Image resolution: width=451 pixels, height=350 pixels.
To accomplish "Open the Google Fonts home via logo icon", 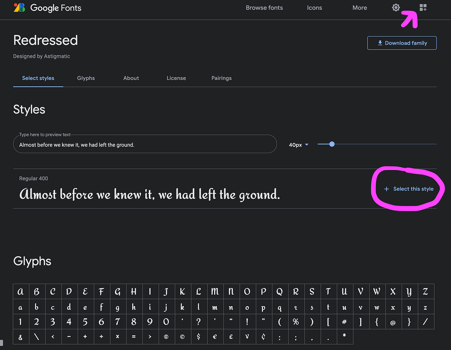I will coord(19,7).
